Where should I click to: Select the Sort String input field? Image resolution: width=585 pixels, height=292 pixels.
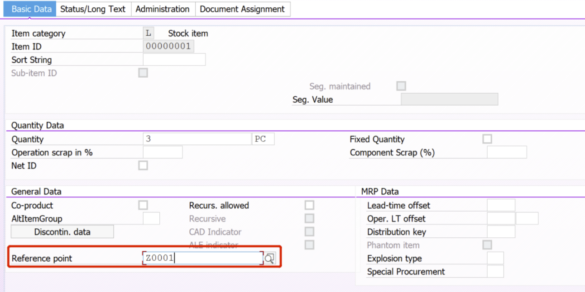pyautogui.click(x=174, y=59)
